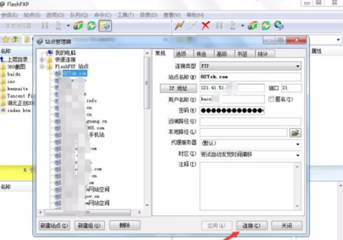The width and height of the screenshot is (343, 240).
Task: Open the 命令(C) menu
Action: (102, 15)
